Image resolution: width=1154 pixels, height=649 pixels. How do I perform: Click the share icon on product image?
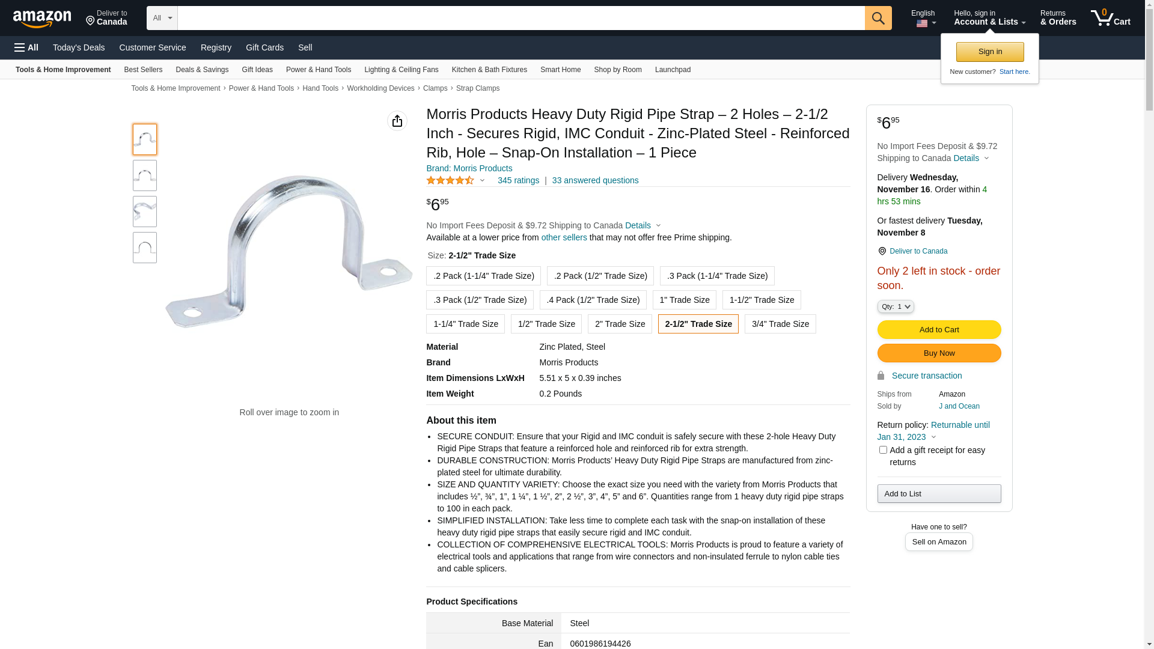pyautogui.click(x=397, y=121)
